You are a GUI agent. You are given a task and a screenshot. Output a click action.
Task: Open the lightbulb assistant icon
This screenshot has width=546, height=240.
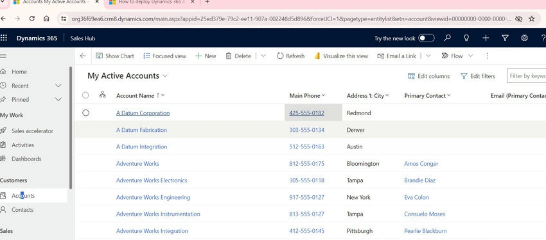coord(466,38)
